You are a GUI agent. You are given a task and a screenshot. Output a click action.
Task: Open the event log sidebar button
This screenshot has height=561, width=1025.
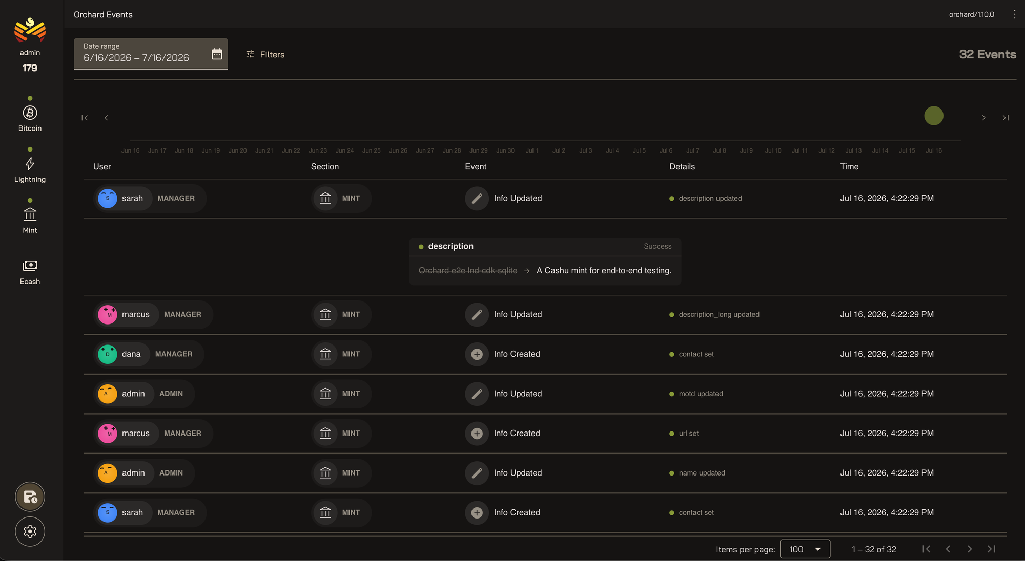pyautogui.click(x=30, y=497)
